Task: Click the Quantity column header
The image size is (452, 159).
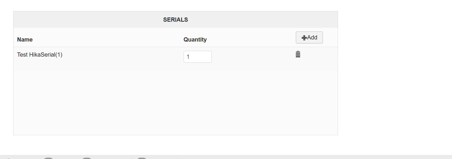Action: pos(195,40)
